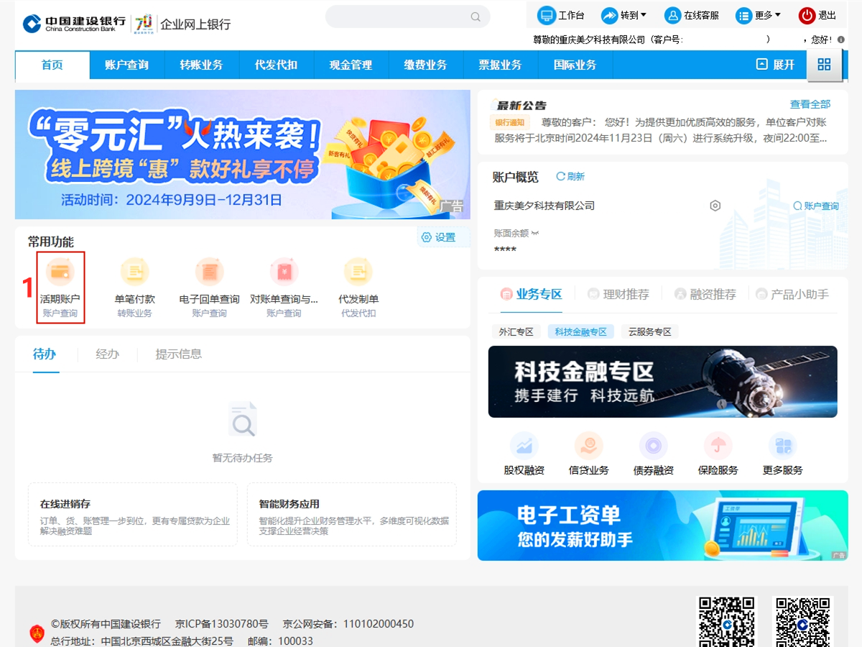
Task: Open the 保险服务 service icon
Action: [718, 446]
